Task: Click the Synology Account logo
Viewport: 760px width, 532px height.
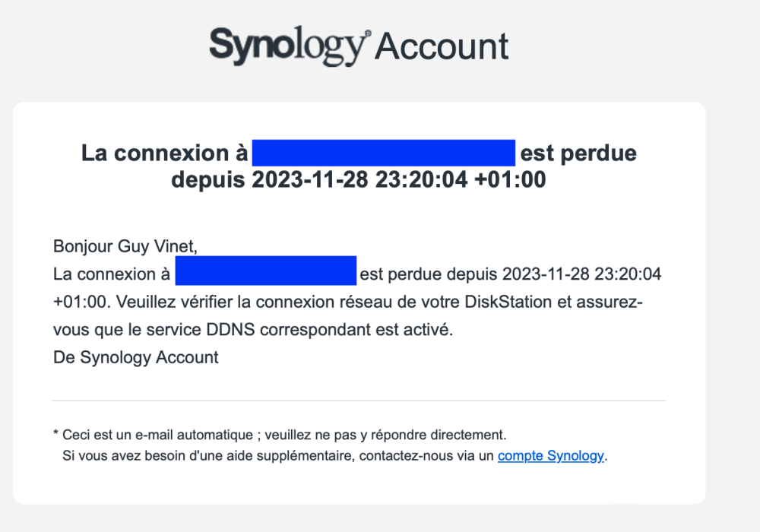Action: (x=359, y=46)
